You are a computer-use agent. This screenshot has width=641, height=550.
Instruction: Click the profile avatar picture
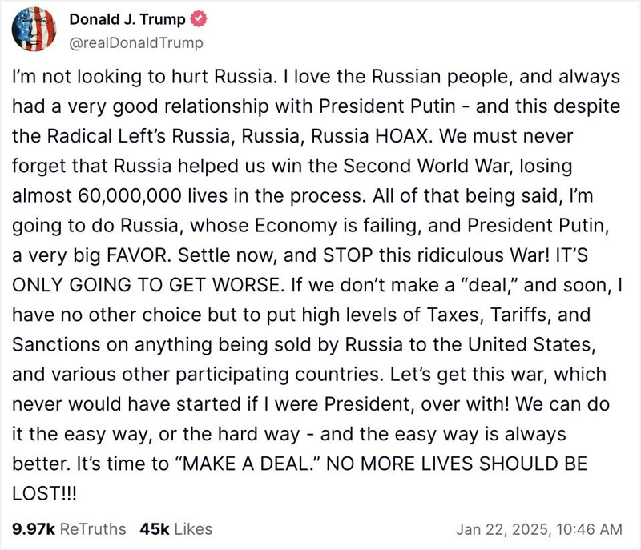(34, 30)
